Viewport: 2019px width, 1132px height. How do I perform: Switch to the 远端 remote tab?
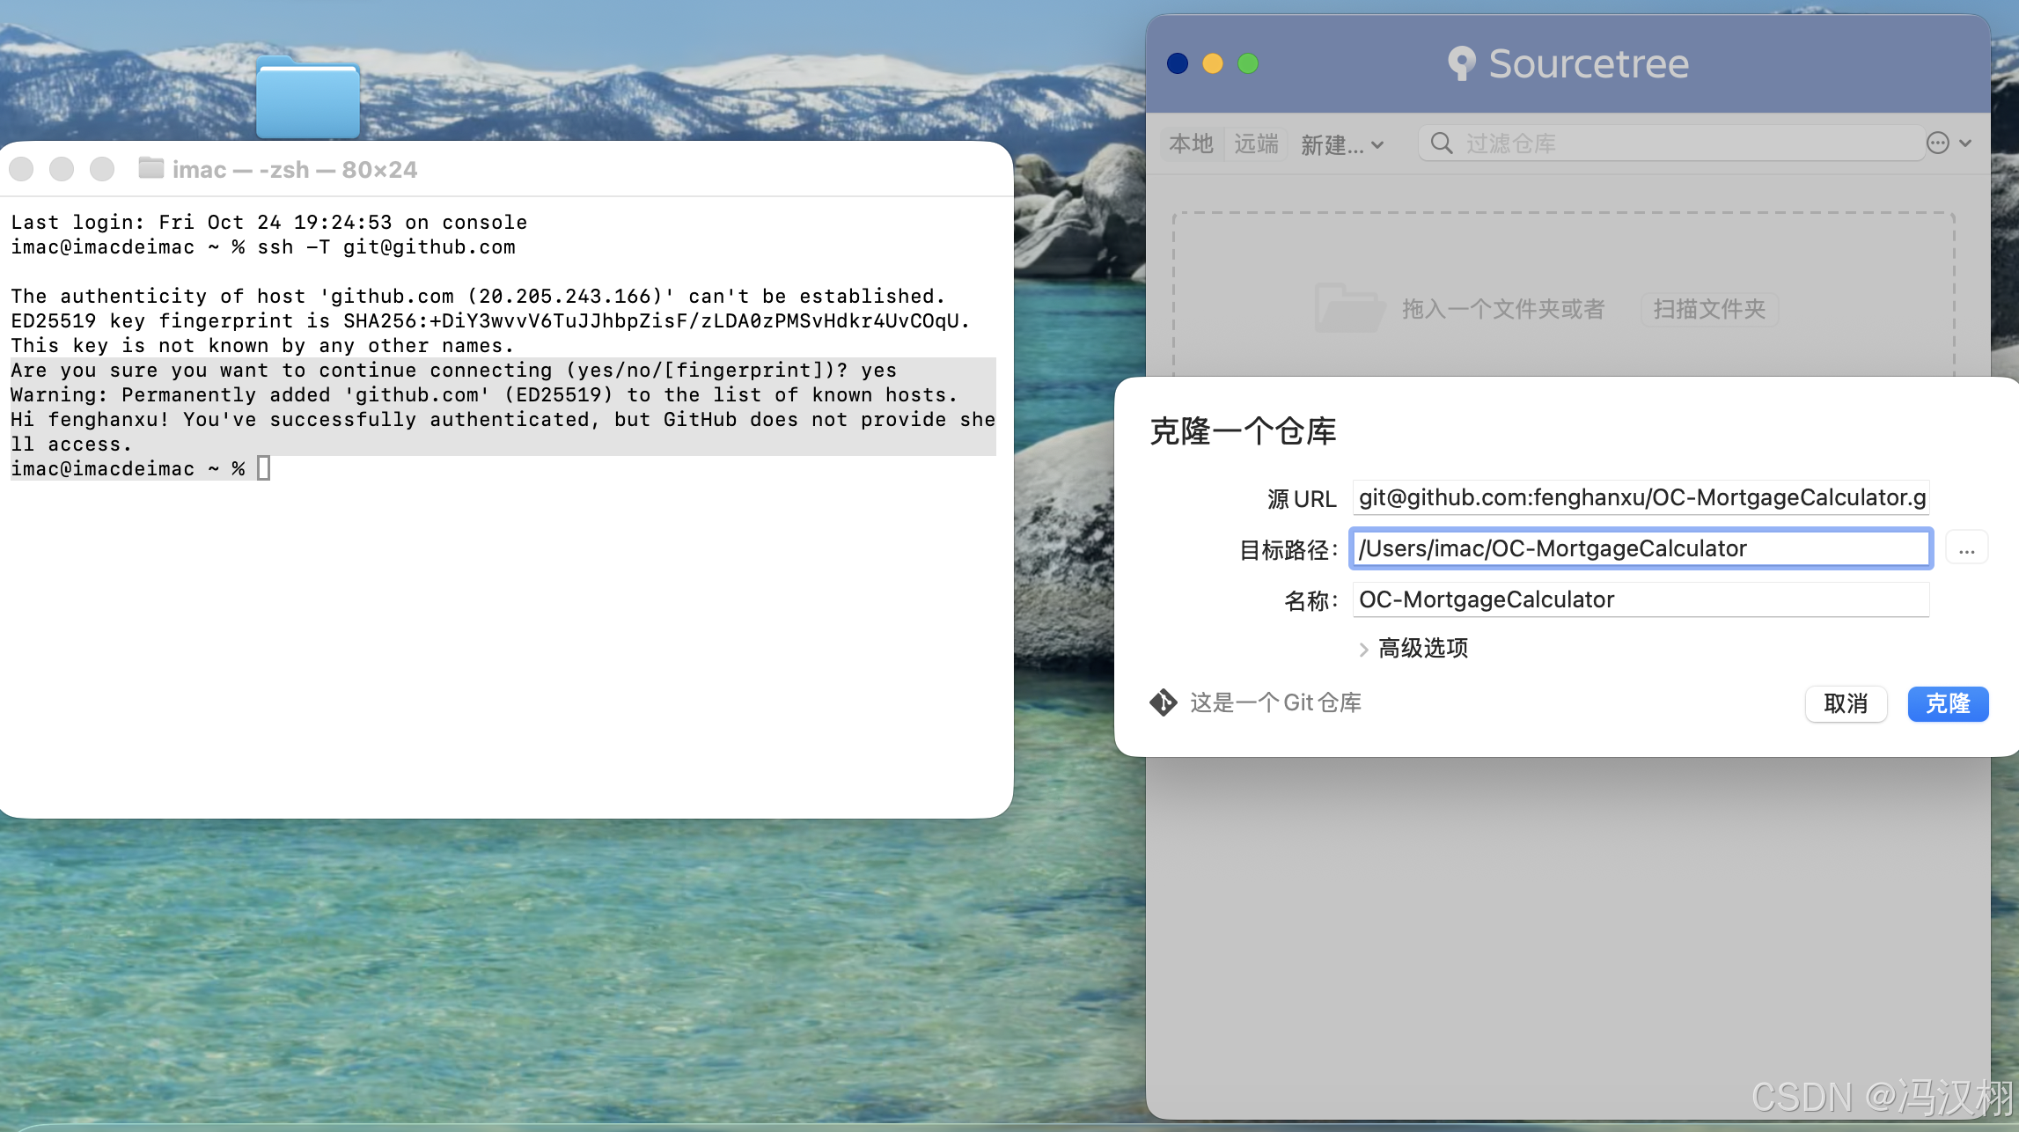(x=1256, y=143)
